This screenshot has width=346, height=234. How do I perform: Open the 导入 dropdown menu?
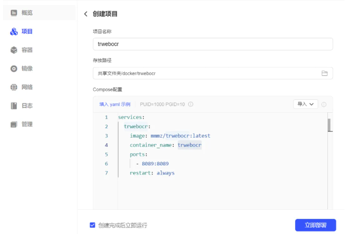305,104
